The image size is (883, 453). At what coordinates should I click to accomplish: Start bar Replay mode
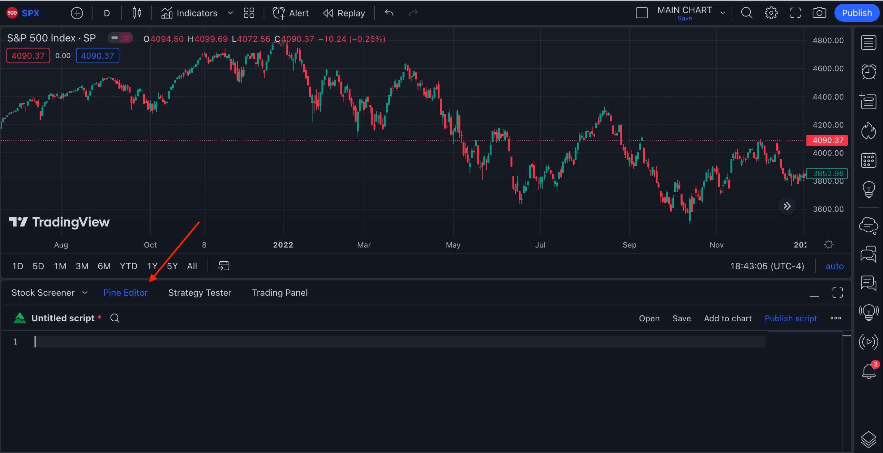(344, 13)
